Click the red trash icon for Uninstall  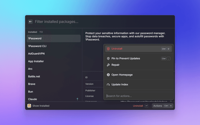point(108,49)
